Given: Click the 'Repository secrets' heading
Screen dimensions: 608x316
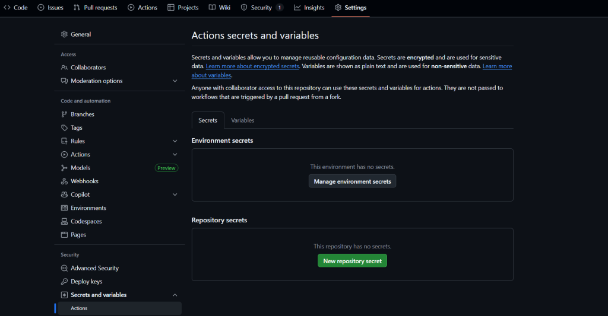Looking at the screenshot, I should pyautogui.click(x=219, y=220).
